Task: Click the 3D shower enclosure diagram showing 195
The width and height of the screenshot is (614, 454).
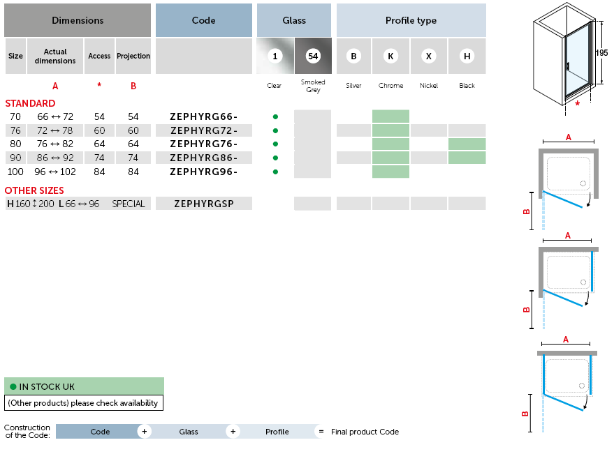Action: (x=568, y=57)
